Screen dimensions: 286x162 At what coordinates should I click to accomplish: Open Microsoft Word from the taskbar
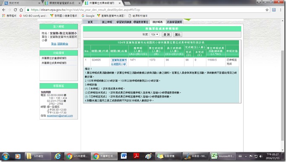pos(123,157)
